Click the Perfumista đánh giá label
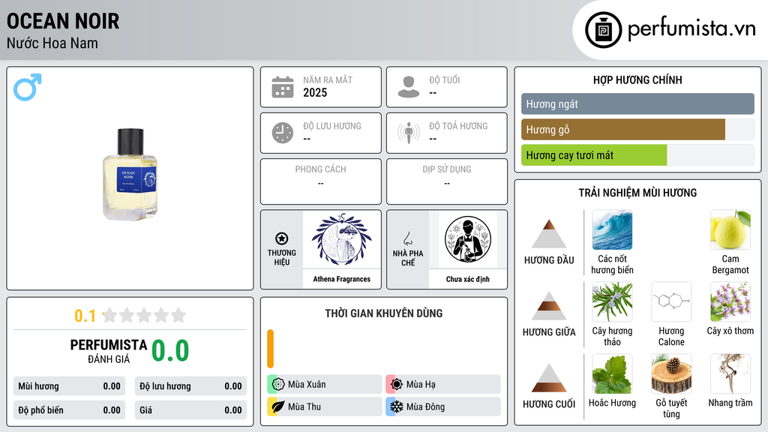Screen dimensions: 768x432 click(109, 351)
